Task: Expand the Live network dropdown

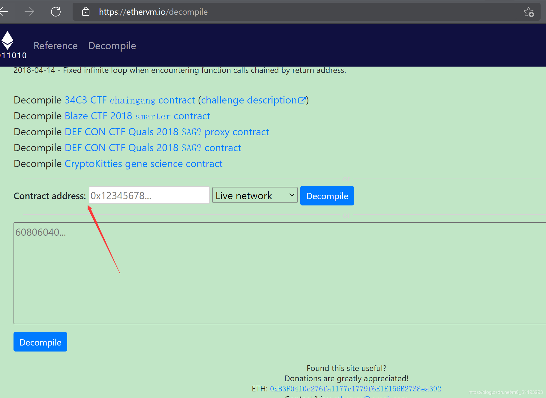Action: [x=255, y=195]
